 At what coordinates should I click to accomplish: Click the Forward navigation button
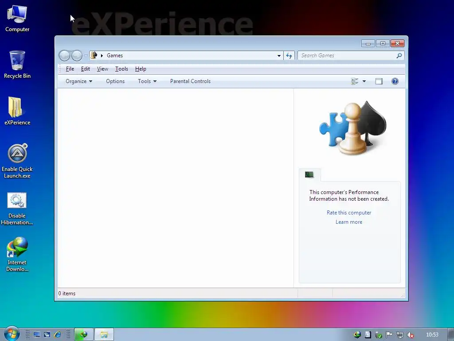(x=77, y=56)
